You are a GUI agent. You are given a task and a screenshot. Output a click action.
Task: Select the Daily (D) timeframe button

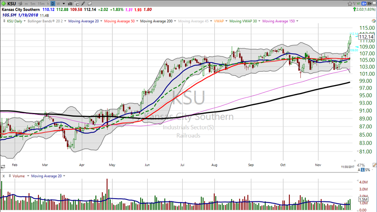[53, 4]
